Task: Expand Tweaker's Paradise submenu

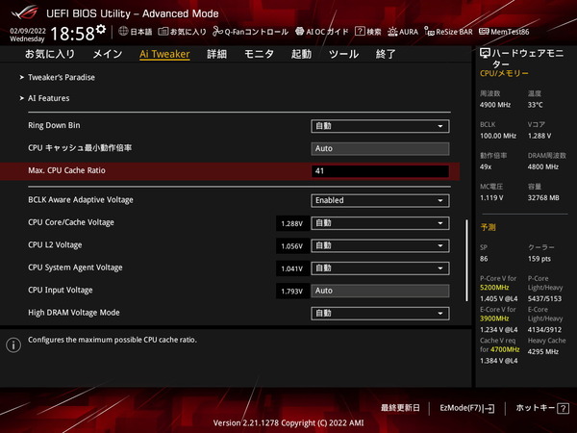Action: pos(60,77)
